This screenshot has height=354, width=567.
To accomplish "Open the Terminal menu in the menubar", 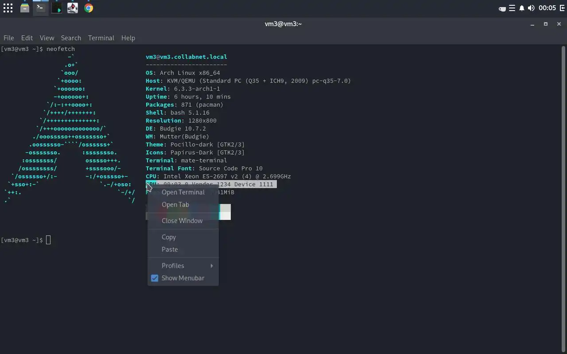I will pos(101,38).
